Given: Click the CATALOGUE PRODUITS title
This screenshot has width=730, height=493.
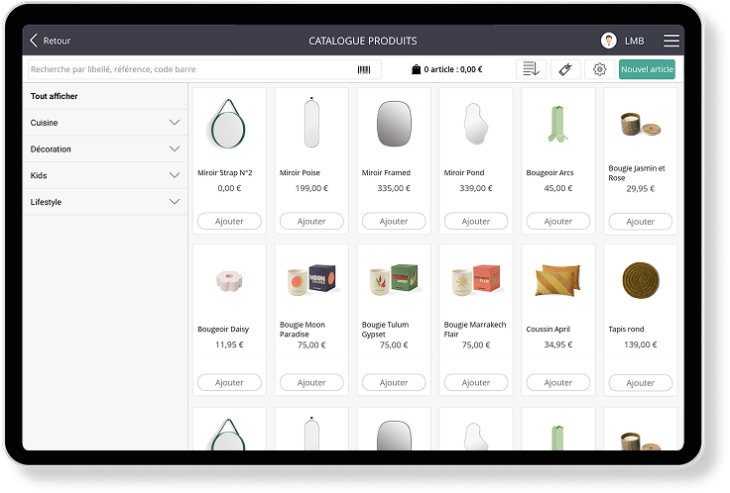Looking at the screenshot, I should (363, 41).
